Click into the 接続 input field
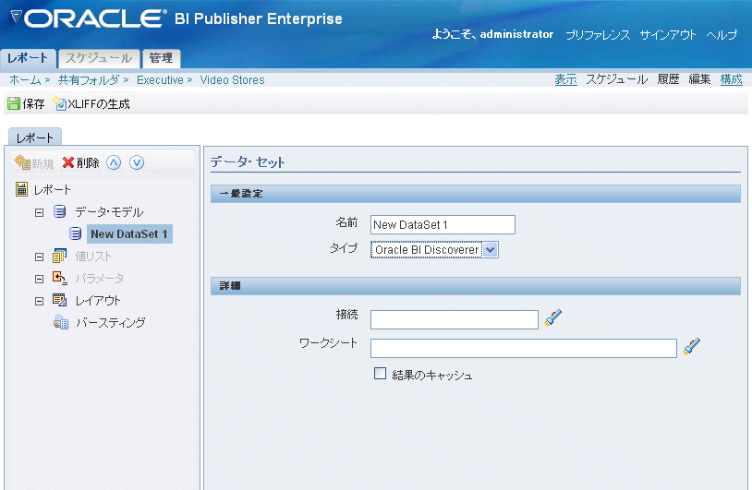The image size is (752, 490). click(x=455, y=319)
